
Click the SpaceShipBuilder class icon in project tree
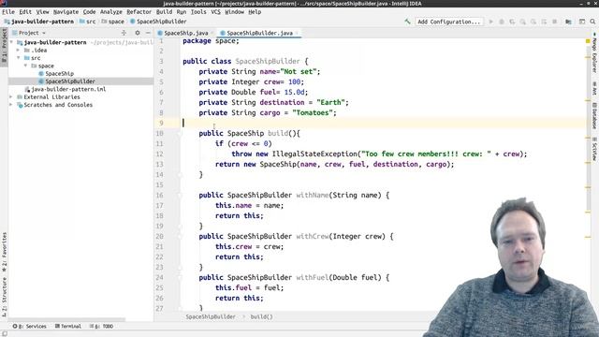[41, 81]
